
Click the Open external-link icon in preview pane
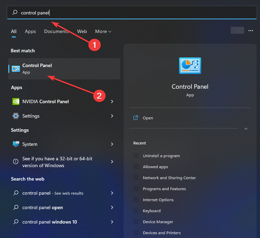click(136, 118)
